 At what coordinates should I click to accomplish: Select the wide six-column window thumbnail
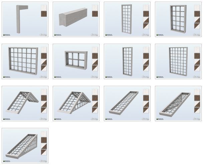point(25,61)
